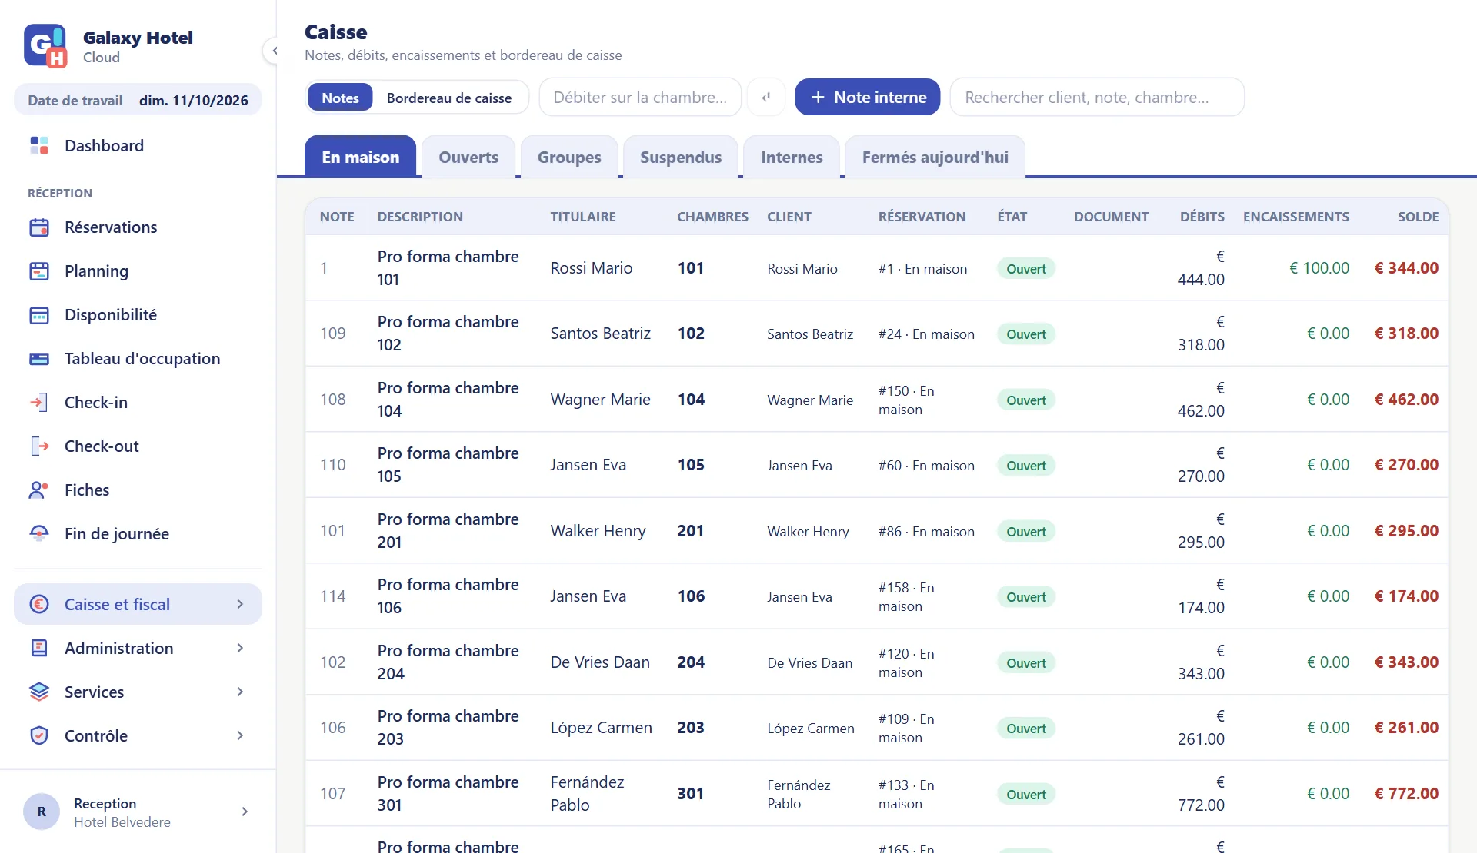Click the Ouvert status badge for Rossi Mario
Image resolution: width=1477 pixels, height=853 pixels.
pyautogui.click(x=1026, y=269)
